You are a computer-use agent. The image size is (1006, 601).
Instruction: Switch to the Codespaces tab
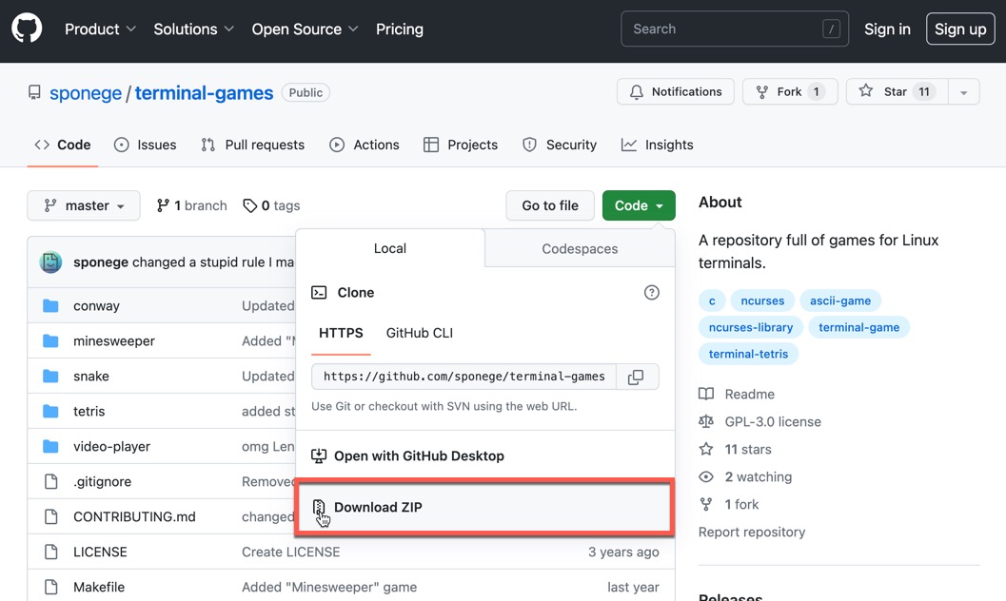[x=579, y=248]
